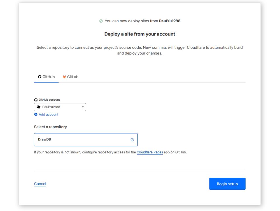Click the Begin setup button
The width and height of the screenshot is (280, 211).
pyautogui.click(x=227, y=184)
